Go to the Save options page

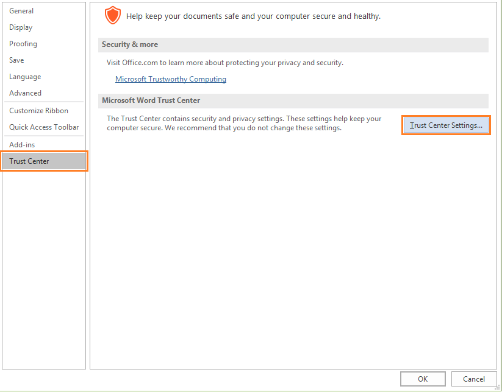16,60
